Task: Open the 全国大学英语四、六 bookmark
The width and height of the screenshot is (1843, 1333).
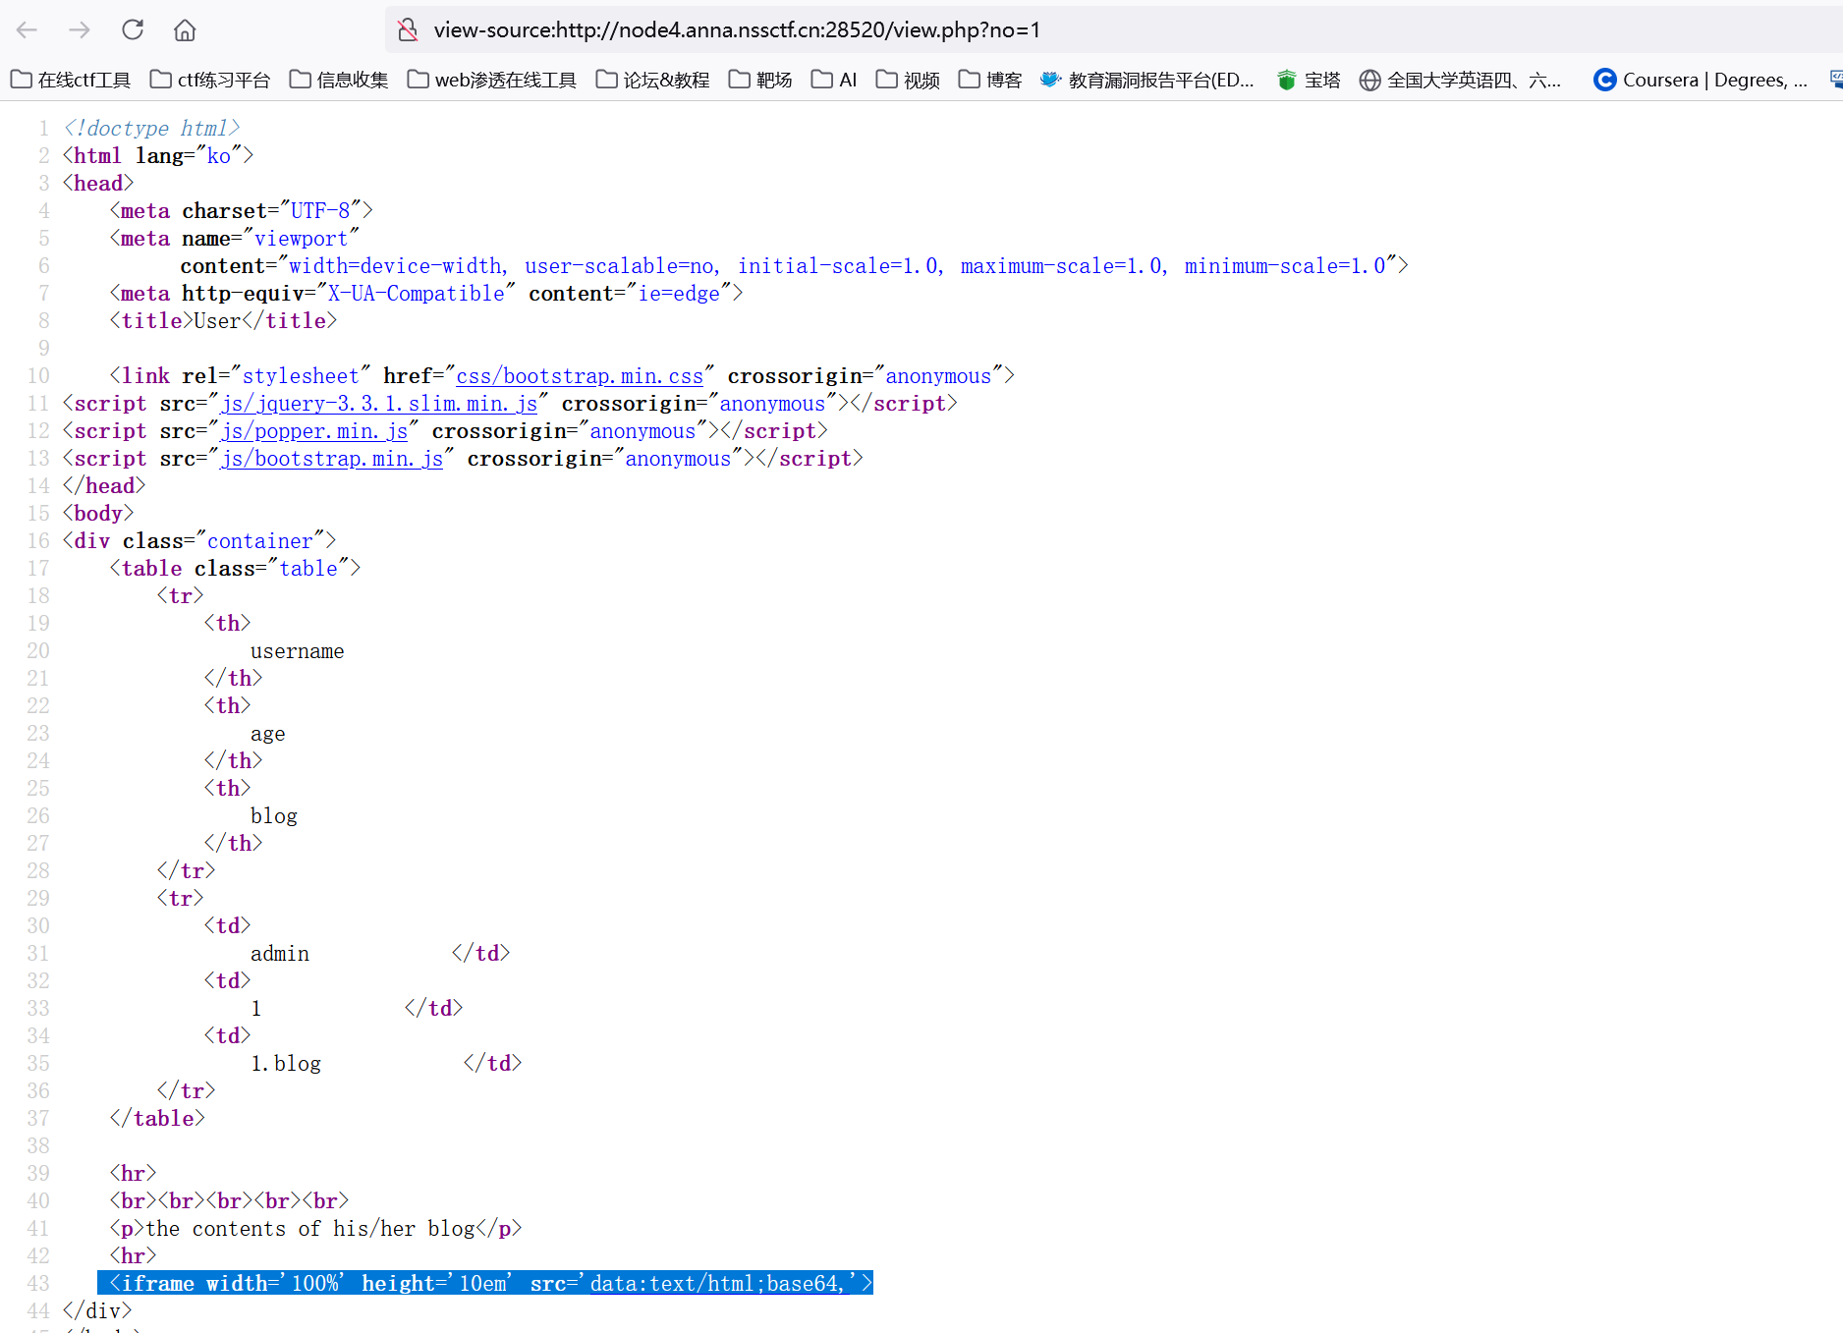Action: [x=1461, y=80]
